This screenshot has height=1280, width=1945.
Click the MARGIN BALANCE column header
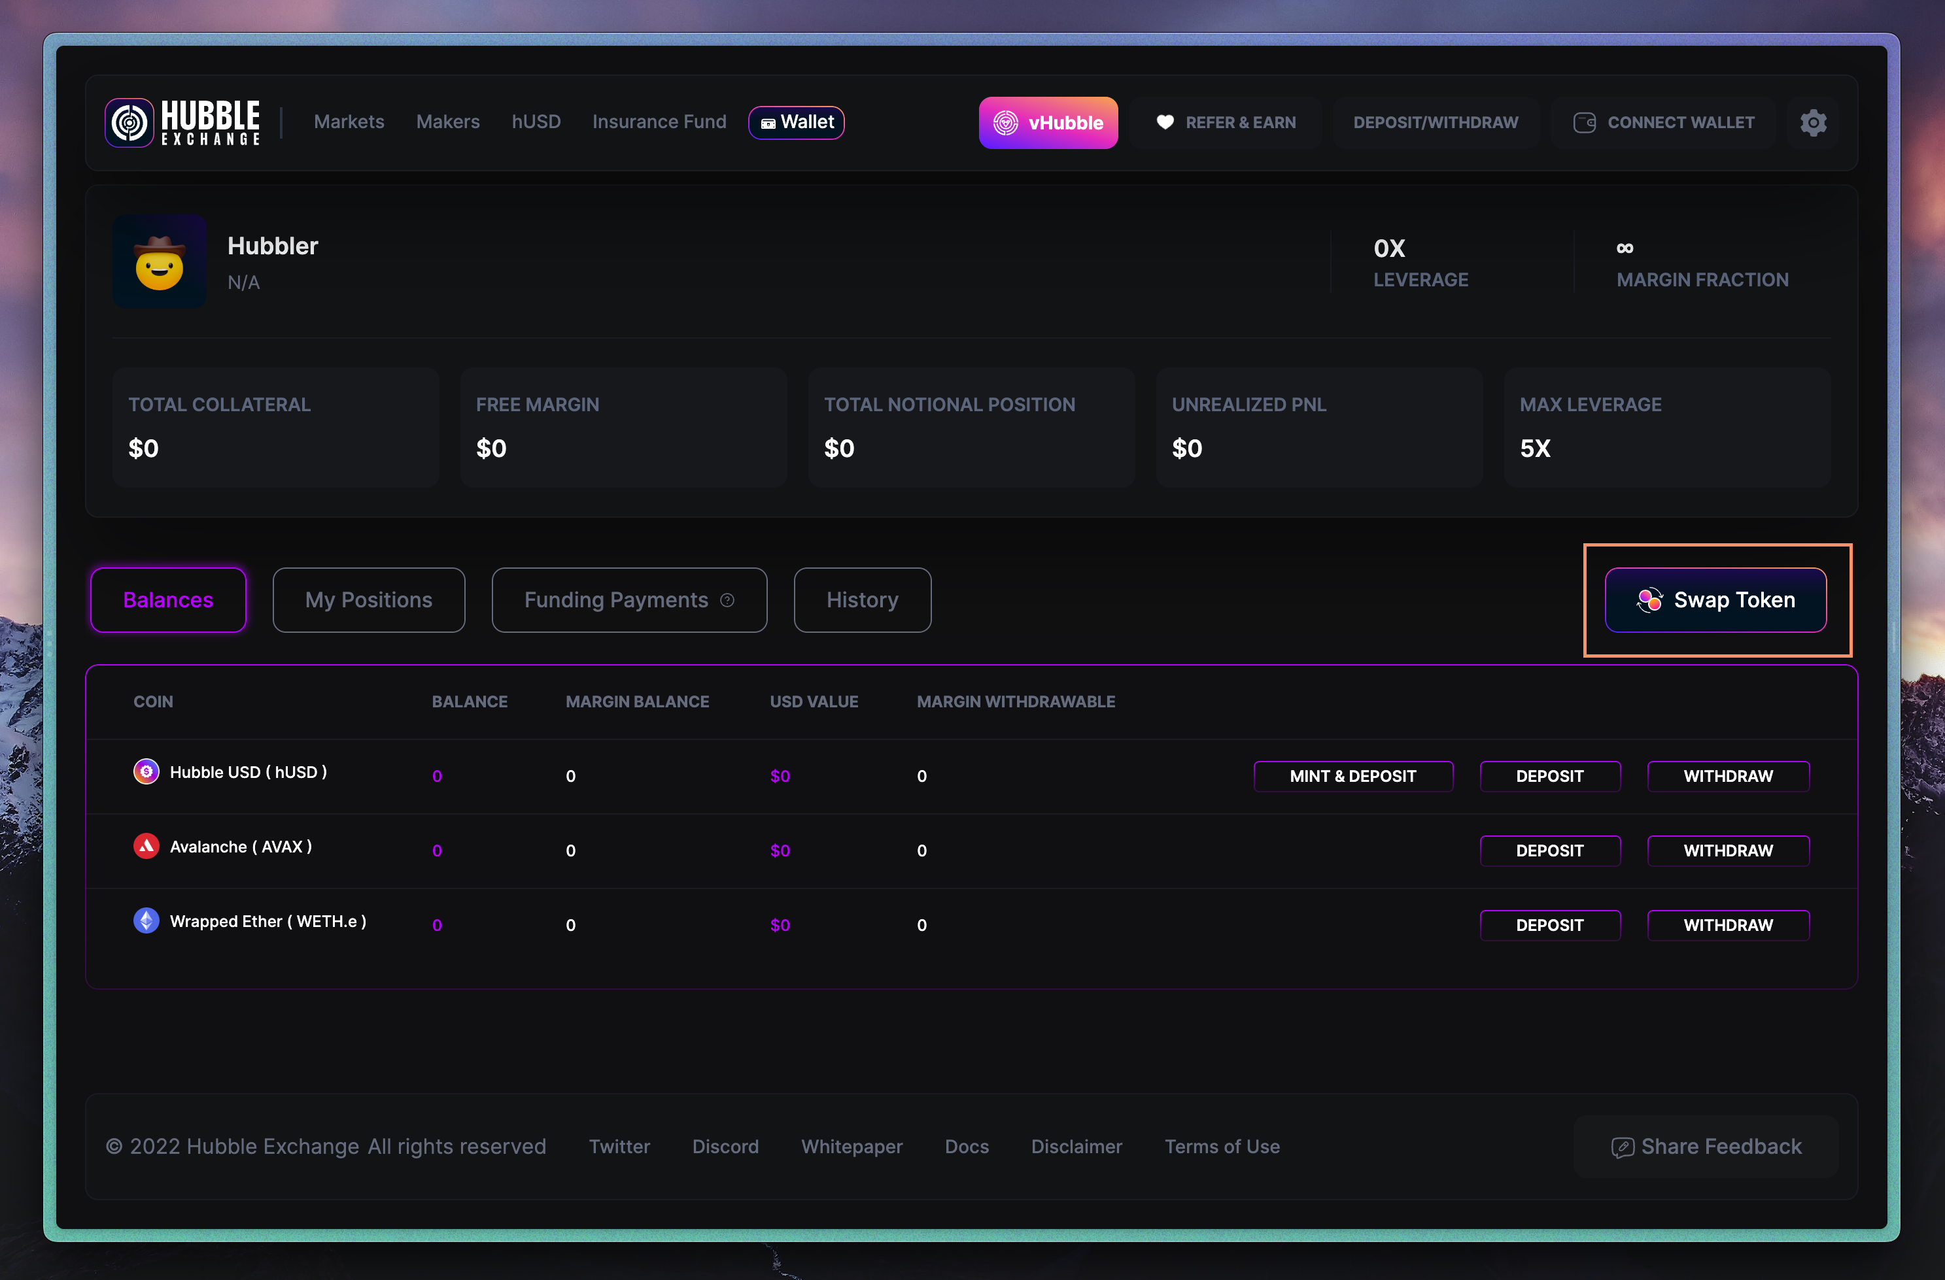636,701
